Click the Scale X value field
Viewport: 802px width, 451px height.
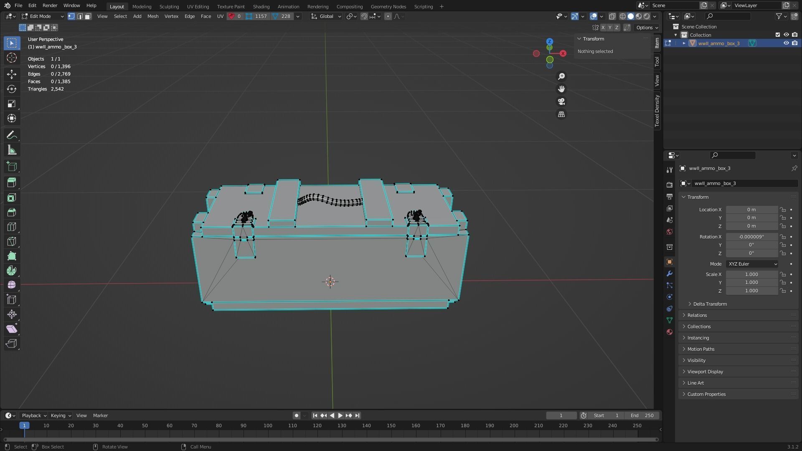click(x=752, y=274)
